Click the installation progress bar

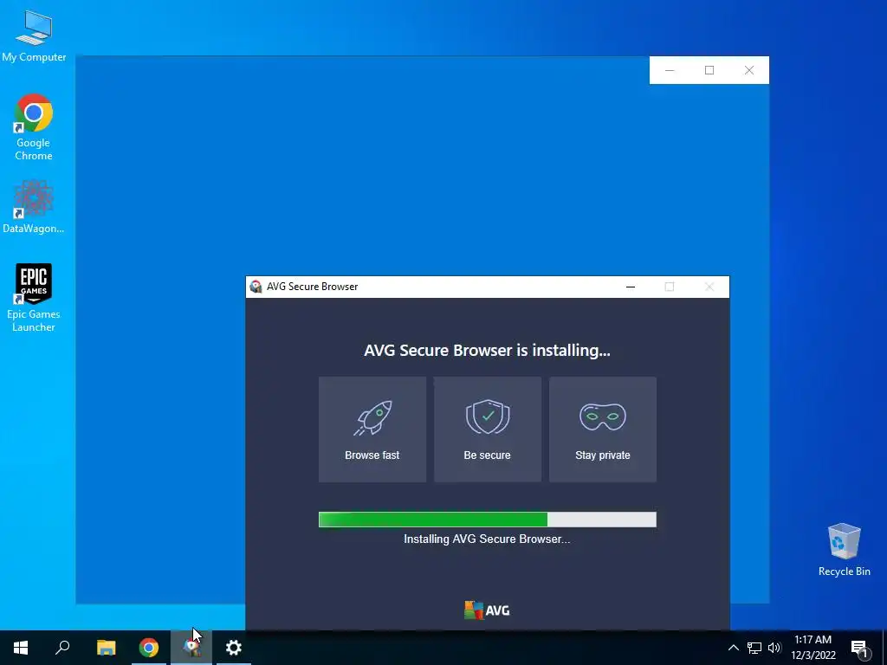pyautogui.click(x=487, y=520)
